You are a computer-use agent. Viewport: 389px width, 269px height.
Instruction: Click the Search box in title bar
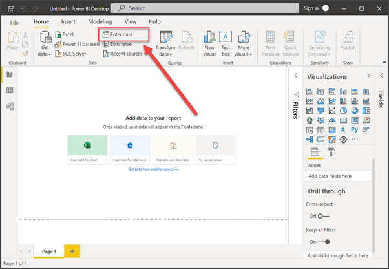[205, 8]
